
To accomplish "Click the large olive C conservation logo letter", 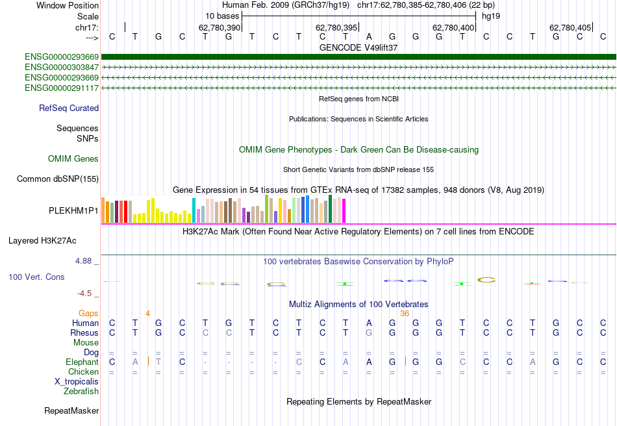I will click(486, 280).
